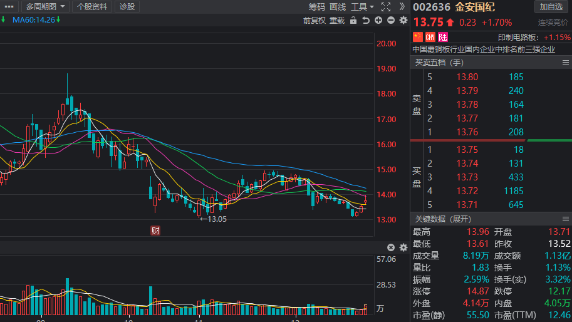Screen dimensions: 572x322
Task: Click buy level 3 price 13.73
Action: (467, 177)
